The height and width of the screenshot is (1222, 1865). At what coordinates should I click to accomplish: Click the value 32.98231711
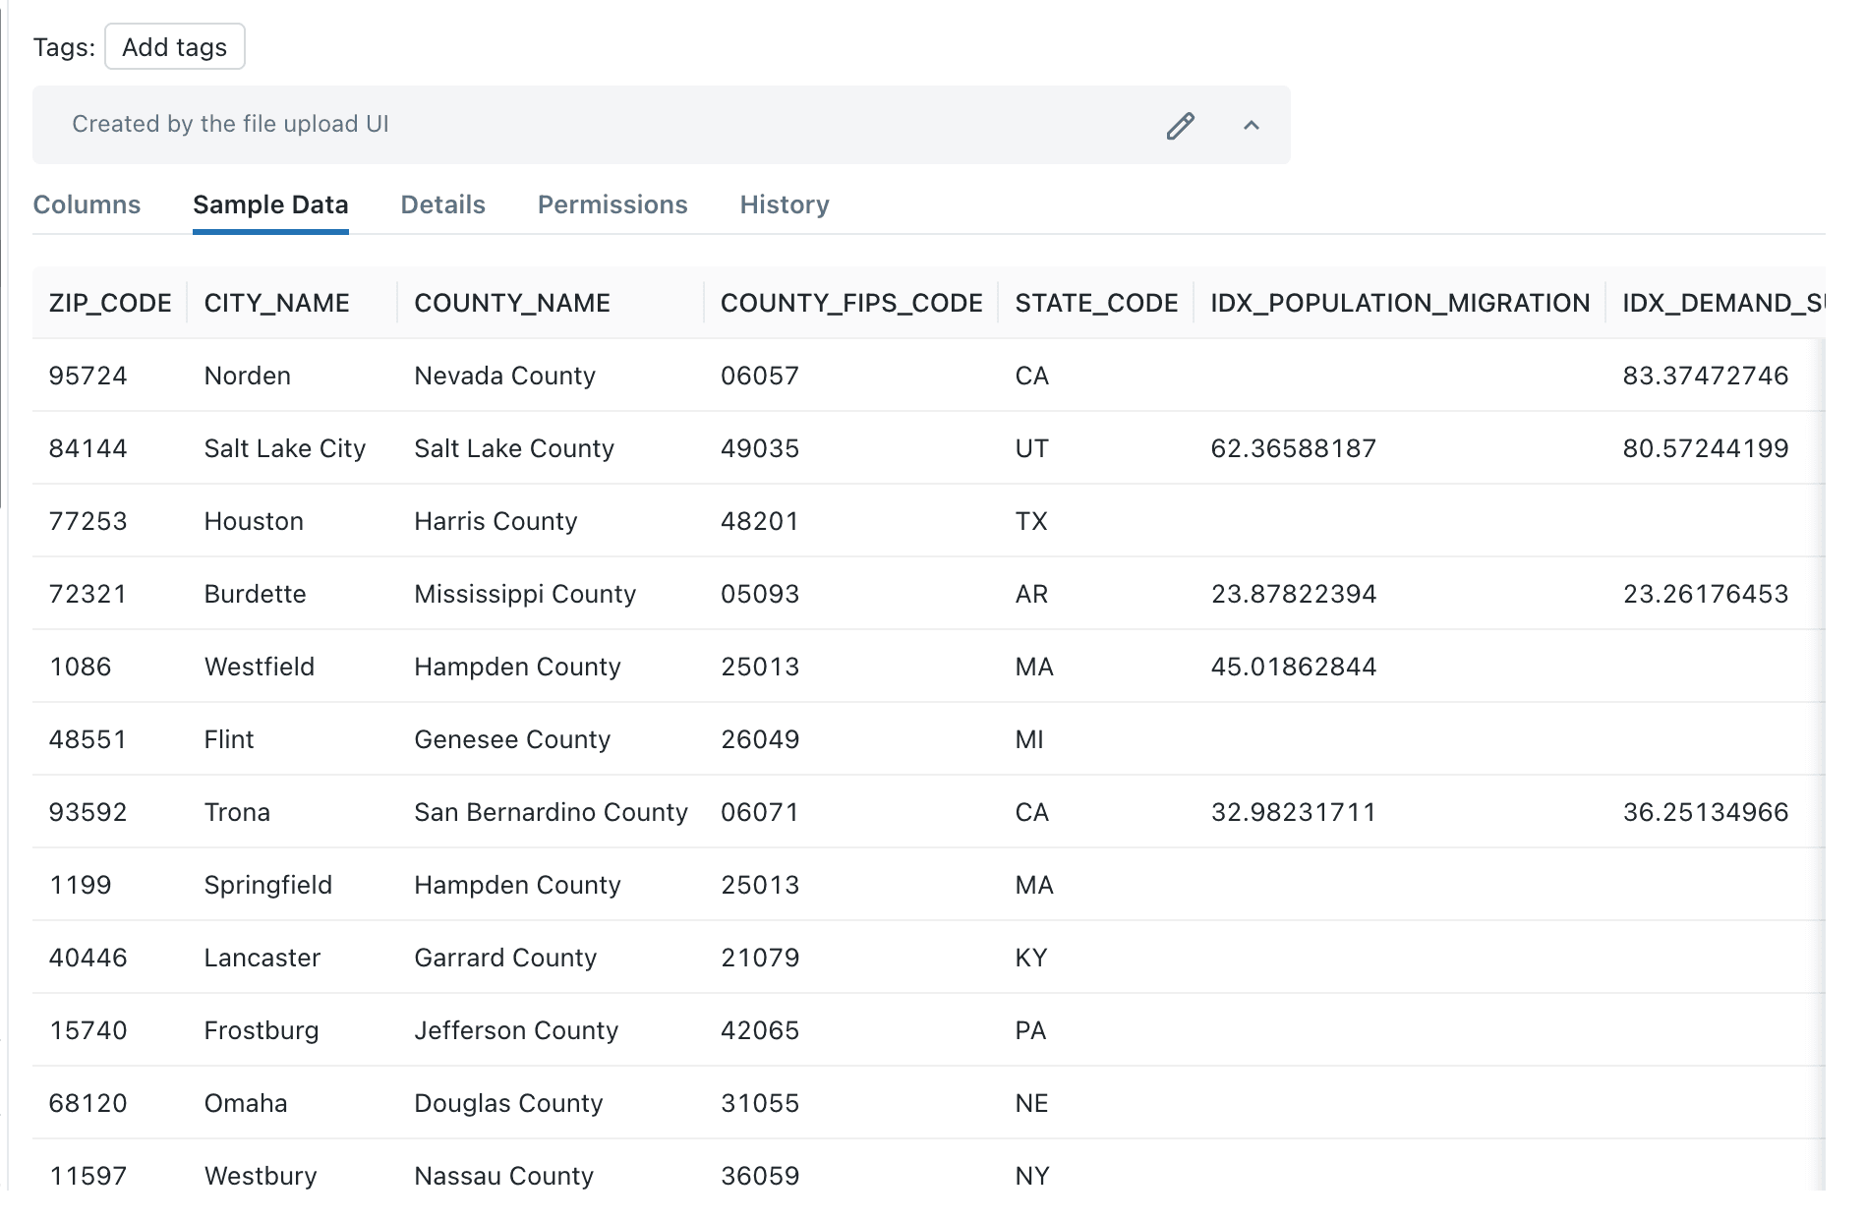coord(1294,812)
